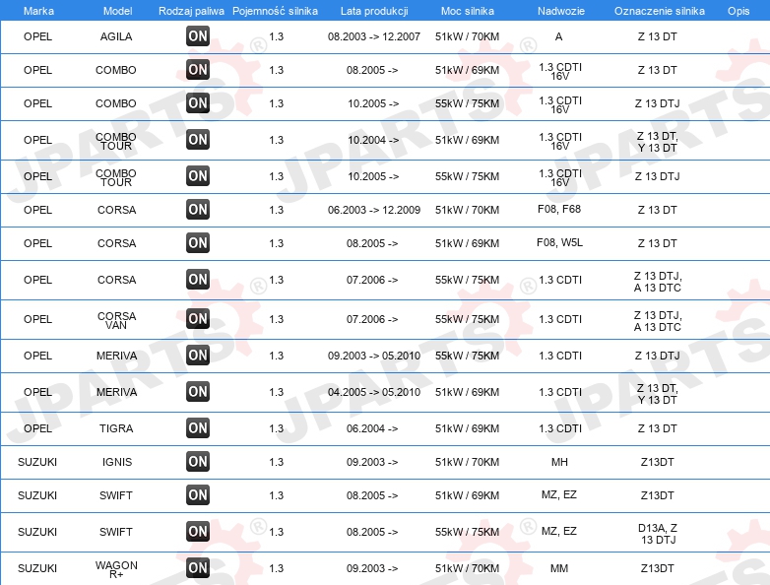Click 1.3 engine capacity in TIGRA row

point(277,428)
